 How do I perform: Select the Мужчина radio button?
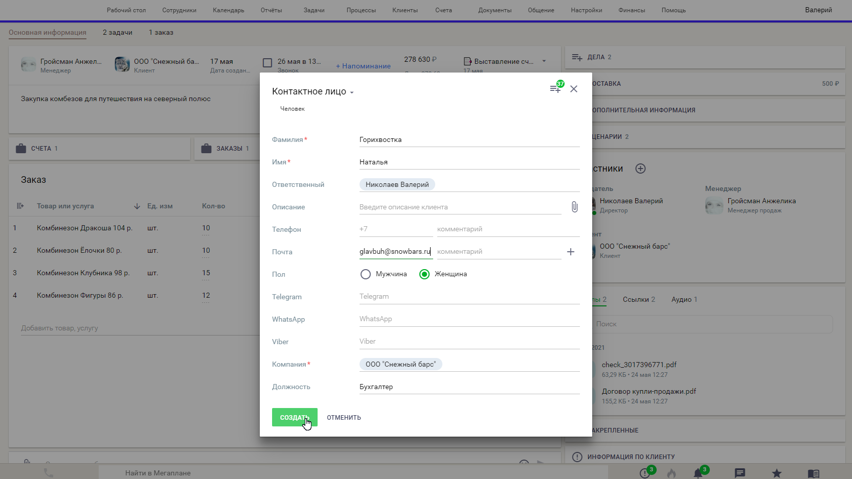(x=365, y=274)
